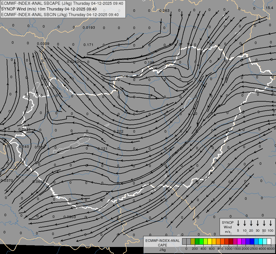Pick the white CAPE legend swatch

coord(269,241)
